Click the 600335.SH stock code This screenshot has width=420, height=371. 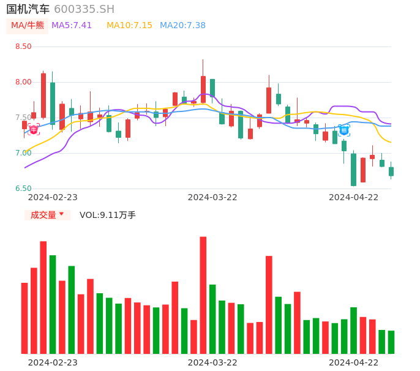(84, 9)
